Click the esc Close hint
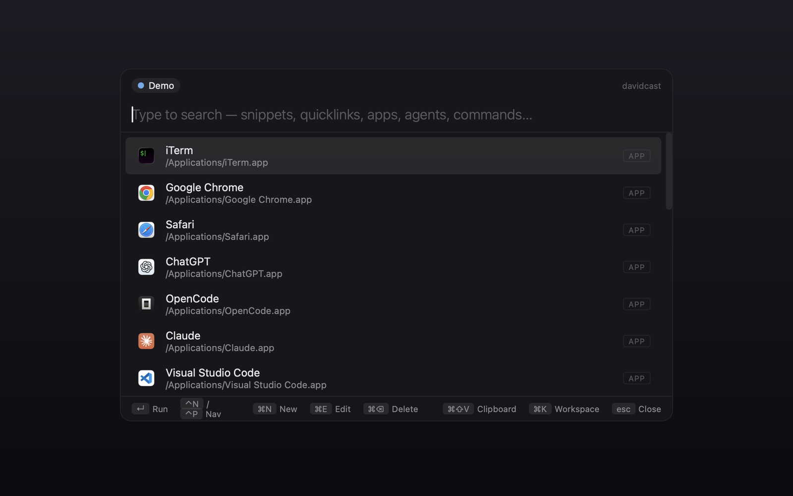Image resolution: width=793 pixels, height=496 pixels. tap(637, 409)
